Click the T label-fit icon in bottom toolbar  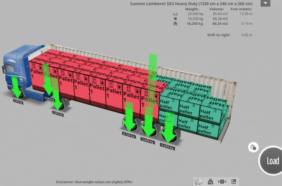pyautogui.click(x=222, y=182)
